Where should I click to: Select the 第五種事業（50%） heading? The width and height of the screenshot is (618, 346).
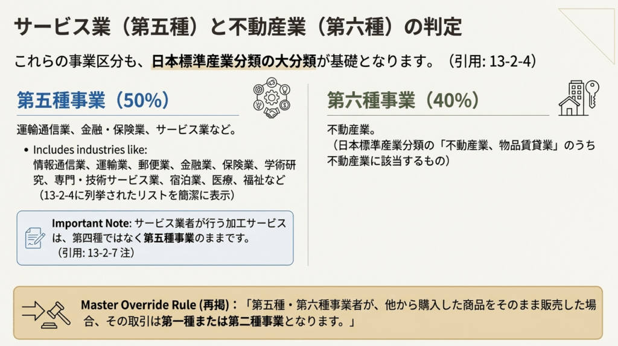point(92,100)
